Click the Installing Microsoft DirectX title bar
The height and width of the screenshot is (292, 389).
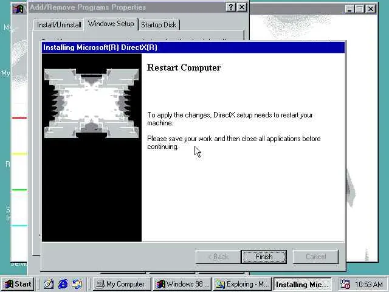(193, 47)
